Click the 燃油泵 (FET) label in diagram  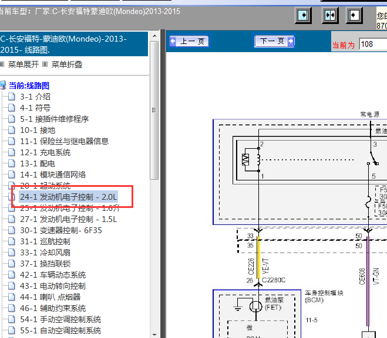click(274, 303)
